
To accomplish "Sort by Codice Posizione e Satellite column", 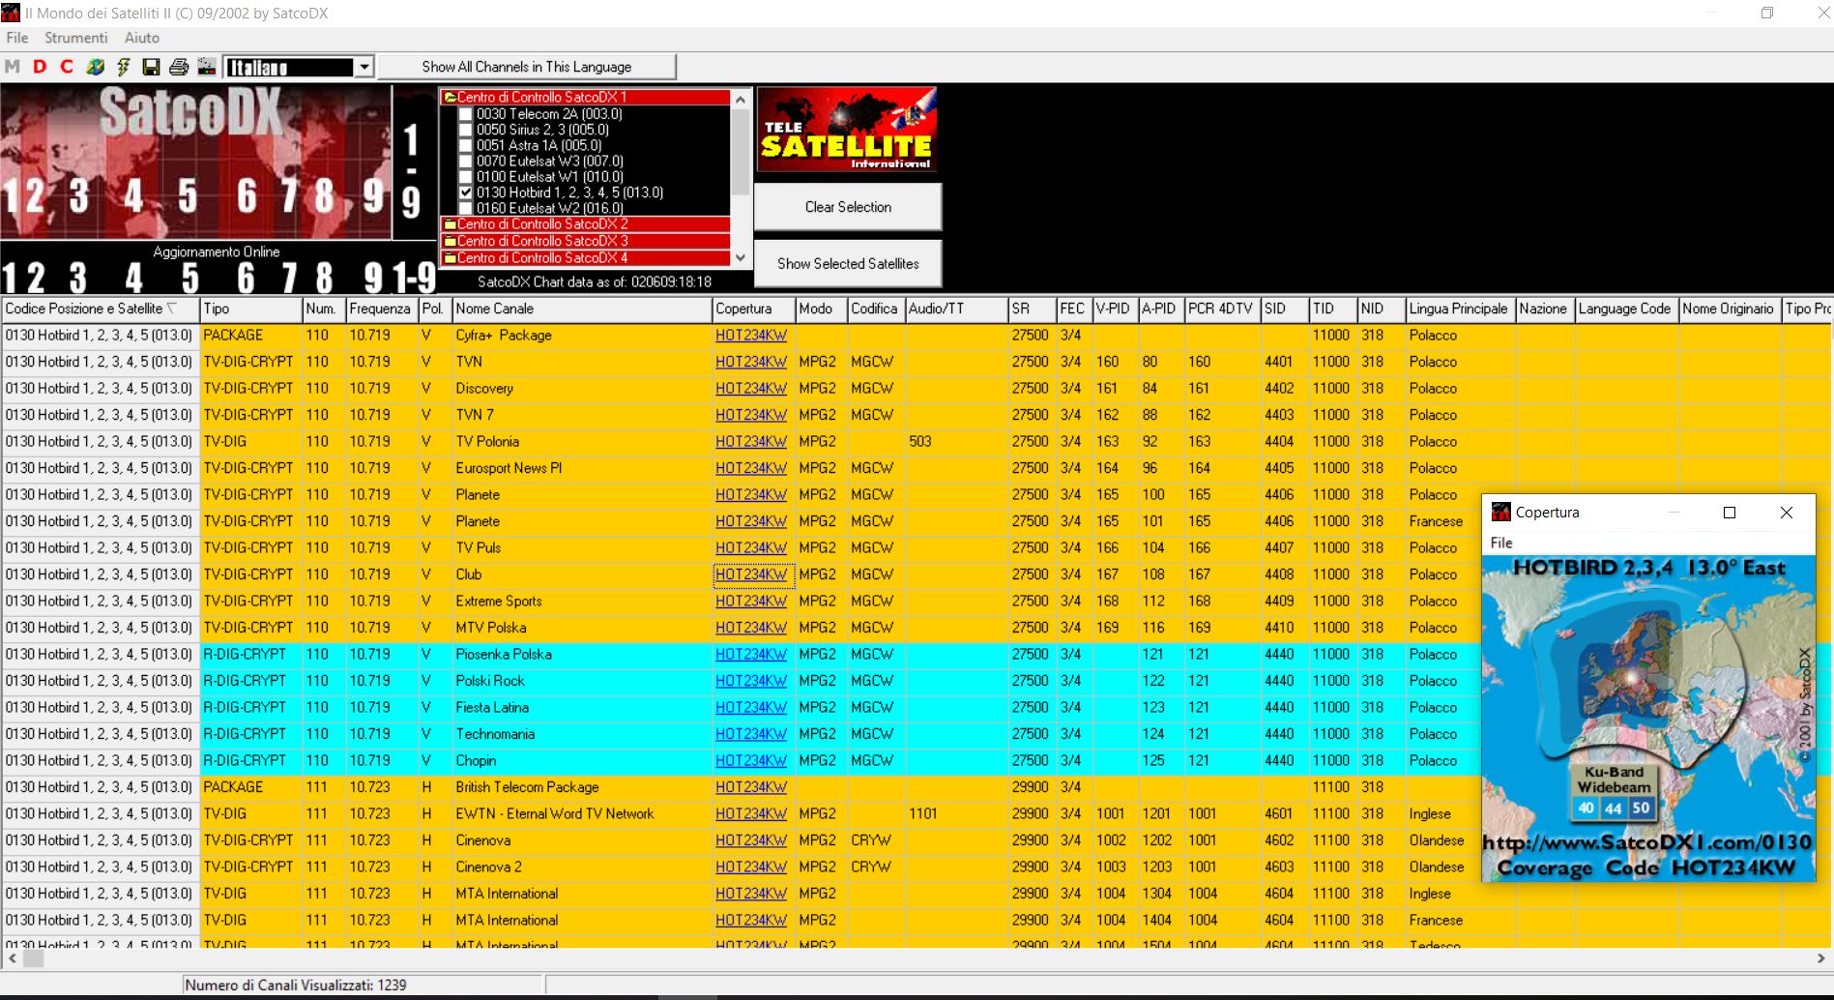I will [100, 309].
